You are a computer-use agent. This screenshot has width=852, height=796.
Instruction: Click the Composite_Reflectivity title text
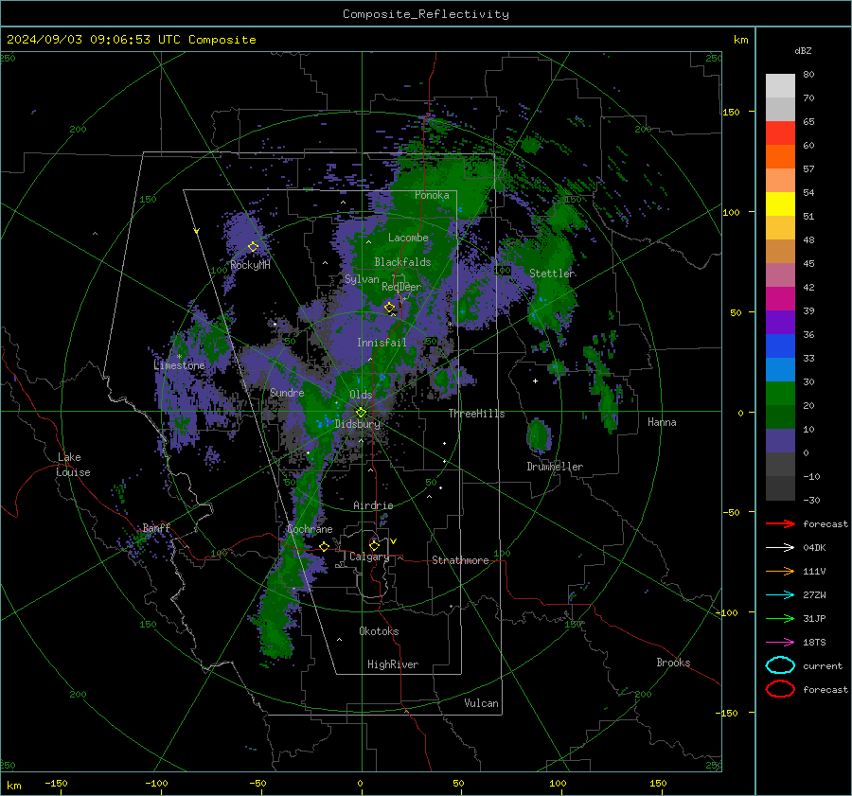[x=426, y=14]
